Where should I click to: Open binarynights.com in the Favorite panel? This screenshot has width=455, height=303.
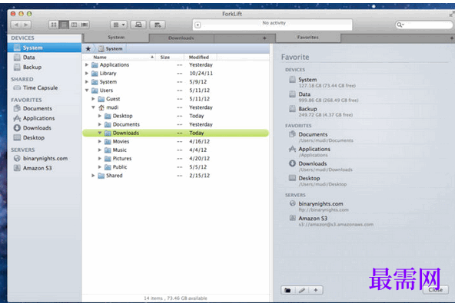click(x=320, y=204)
